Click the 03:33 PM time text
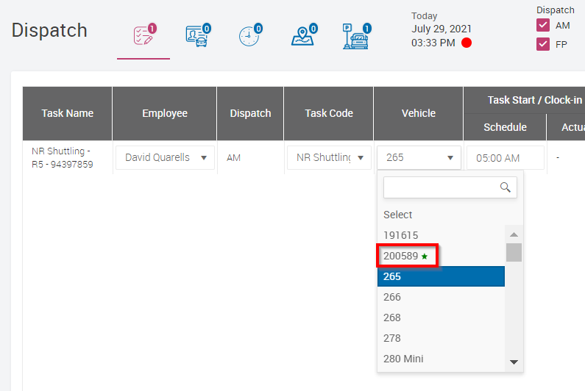Viewport: 585px width, 391px height. (x=433, y=43)
